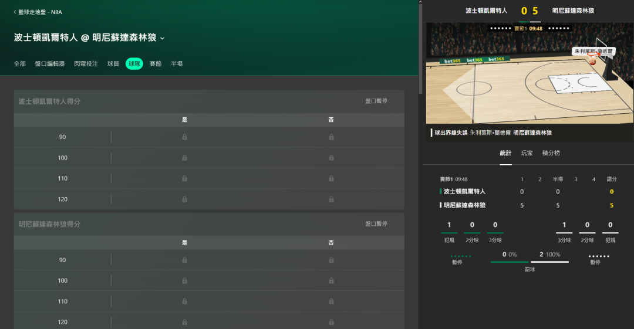This screenshot has height=329, width=634.
Task: Switch to the 賽節 tab
Action: click(155, 63)
